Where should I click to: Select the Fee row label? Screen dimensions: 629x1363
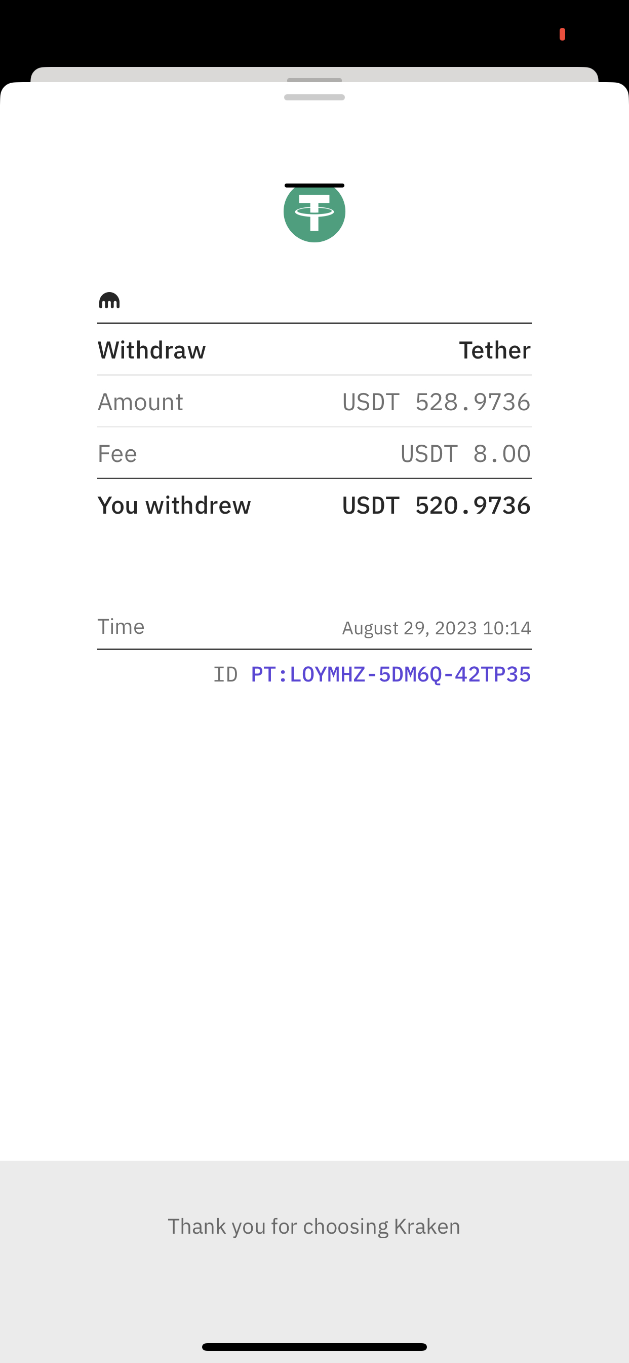point(117,453)
